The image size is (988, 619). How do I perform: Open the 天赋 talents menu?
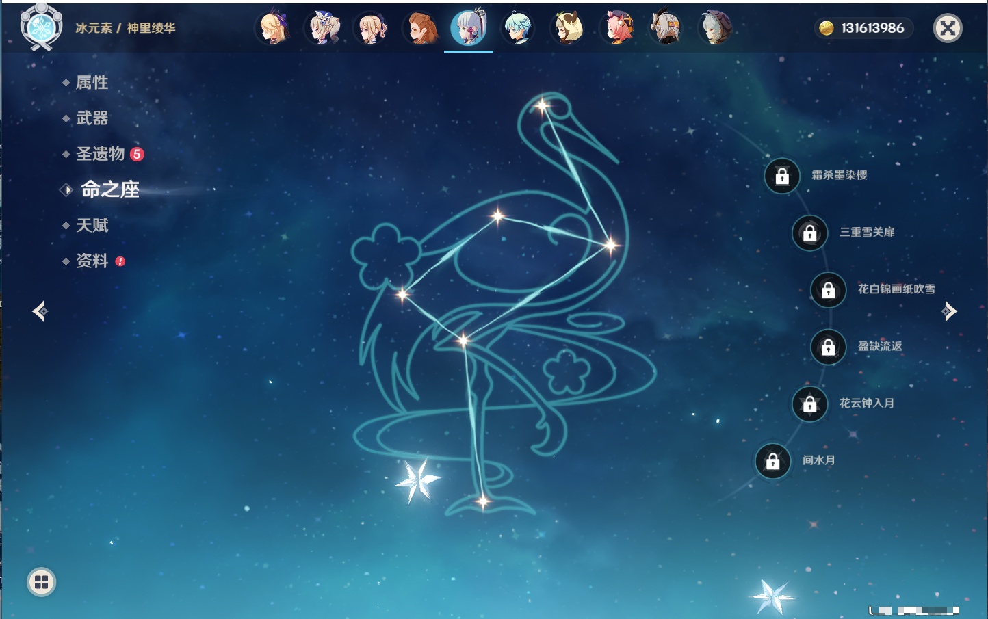click(x=92, y=225)
